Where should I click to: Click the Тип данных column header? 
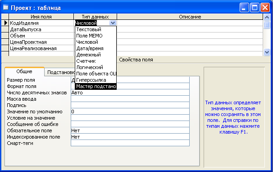95,17
